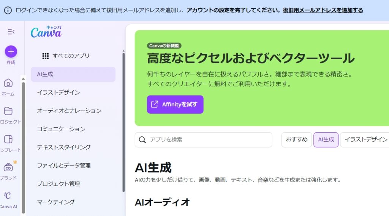
Task: Select AI生成 category in the left list
Action: coord(73,74)
